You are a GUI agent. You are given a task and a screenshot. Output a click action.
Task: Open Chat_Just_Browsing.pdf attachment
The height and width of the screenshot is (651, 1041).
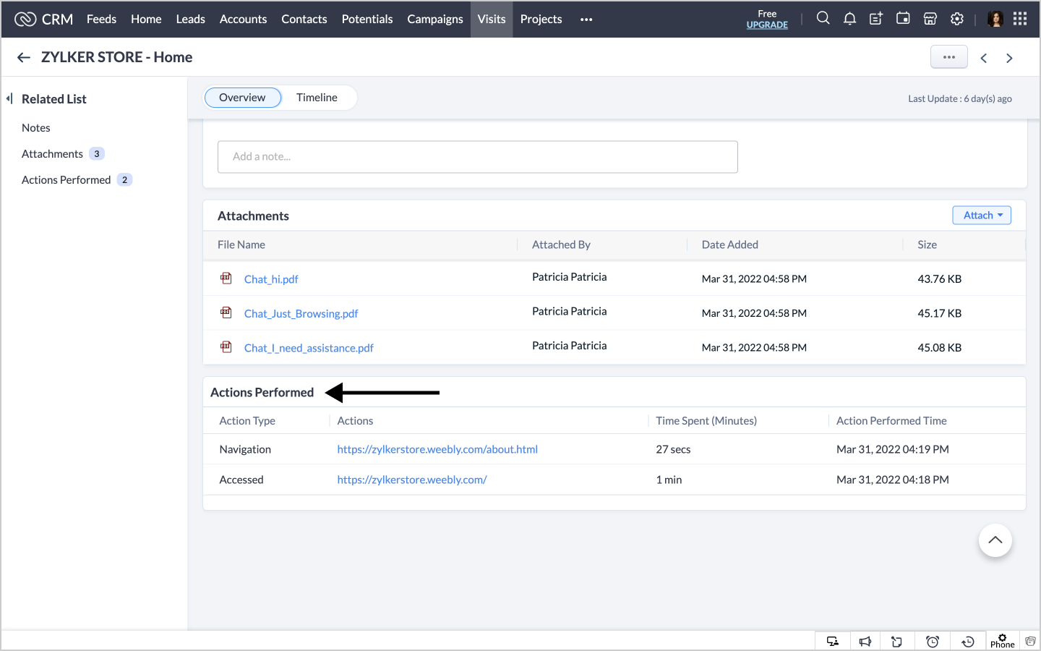[x=301, y=314]
